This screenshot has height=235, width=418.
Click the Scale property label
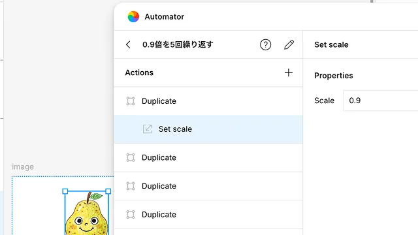click(324, 101)
